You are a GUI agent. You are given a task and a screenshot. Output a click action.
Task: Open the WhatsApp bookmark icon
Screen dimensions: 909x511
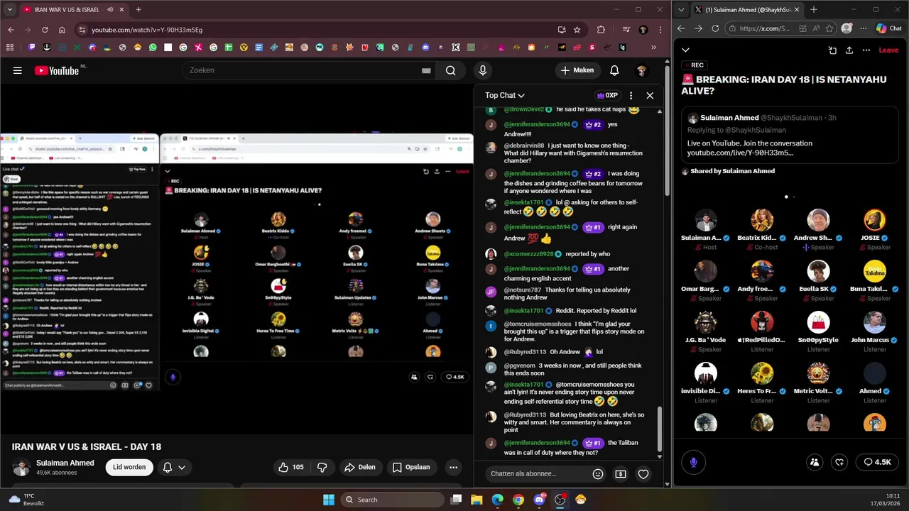[x=153, y=48]
